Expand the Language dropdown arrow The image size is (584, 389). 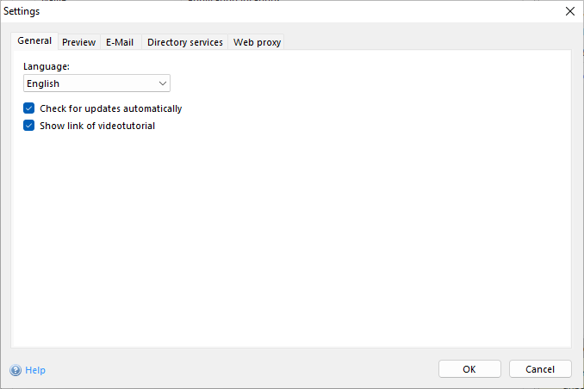pos(163,83)
